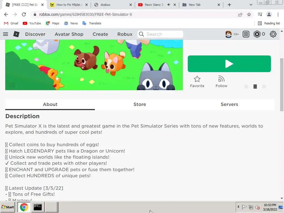
Task: Click the Favorite star icon
Action: click(x=197, y=79)
